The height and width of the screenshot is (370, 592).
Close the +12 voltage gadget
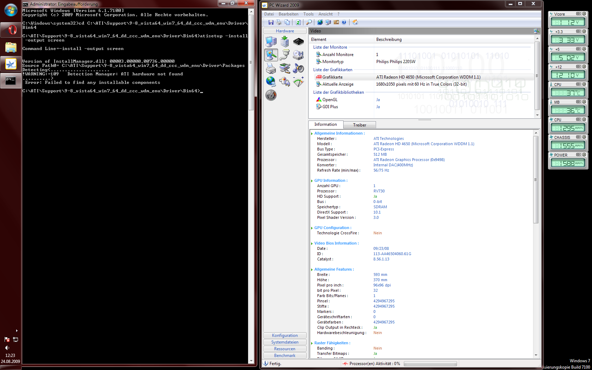pos(584,67)
